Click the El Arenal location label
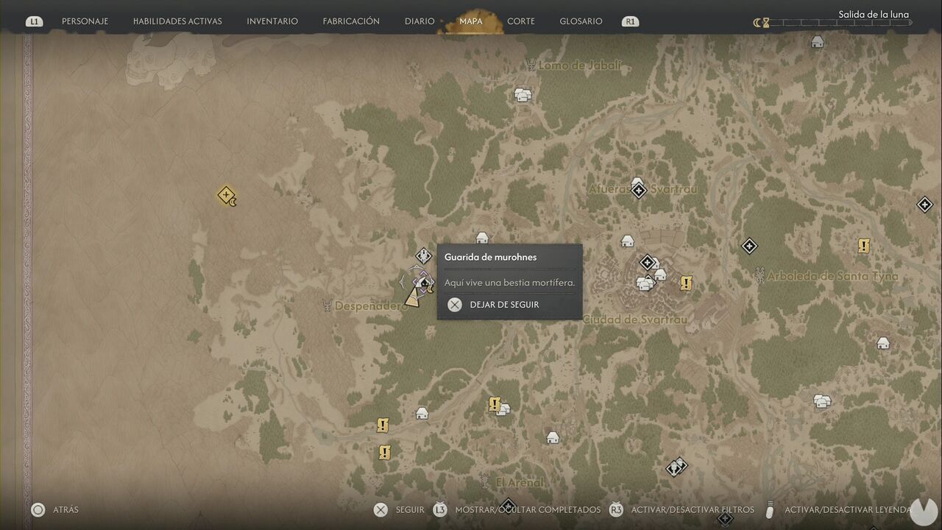 coord(520,482)
